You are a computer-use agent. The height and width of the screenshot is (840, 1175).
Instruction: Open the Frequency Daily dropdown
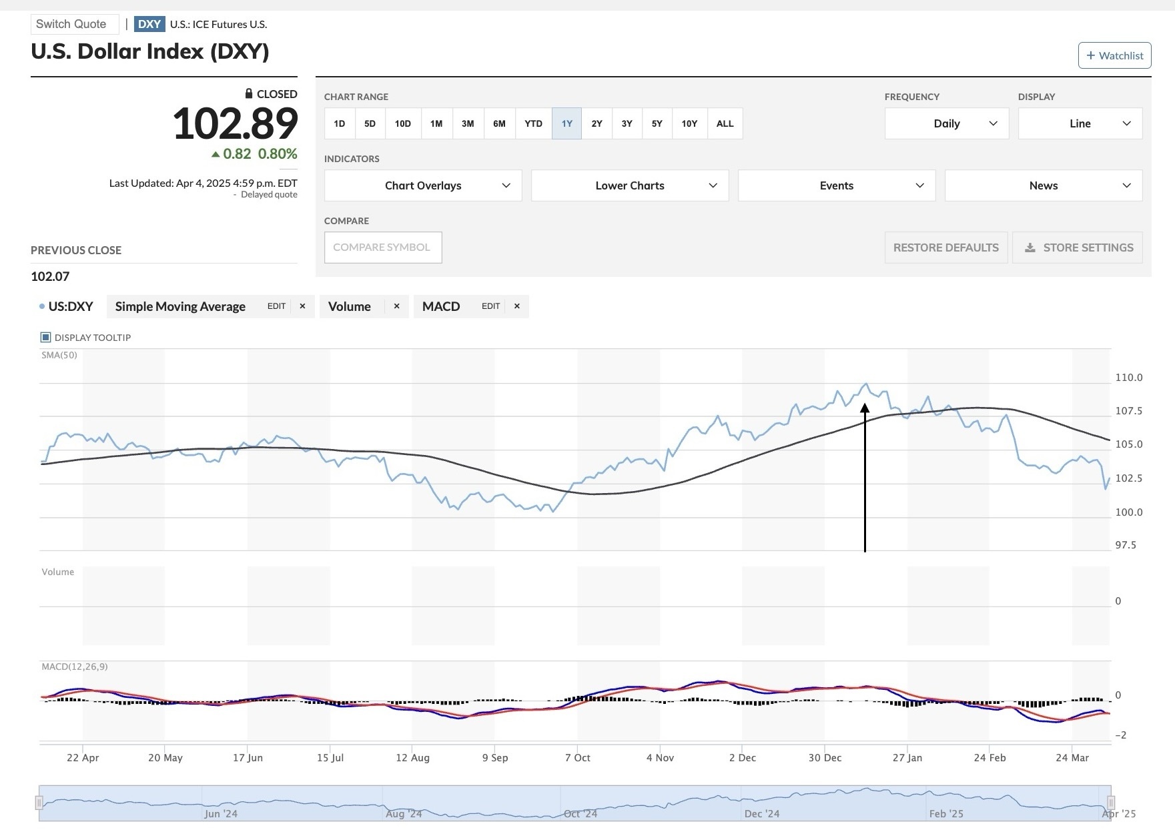pyautogui.click(x=947, y=123)
